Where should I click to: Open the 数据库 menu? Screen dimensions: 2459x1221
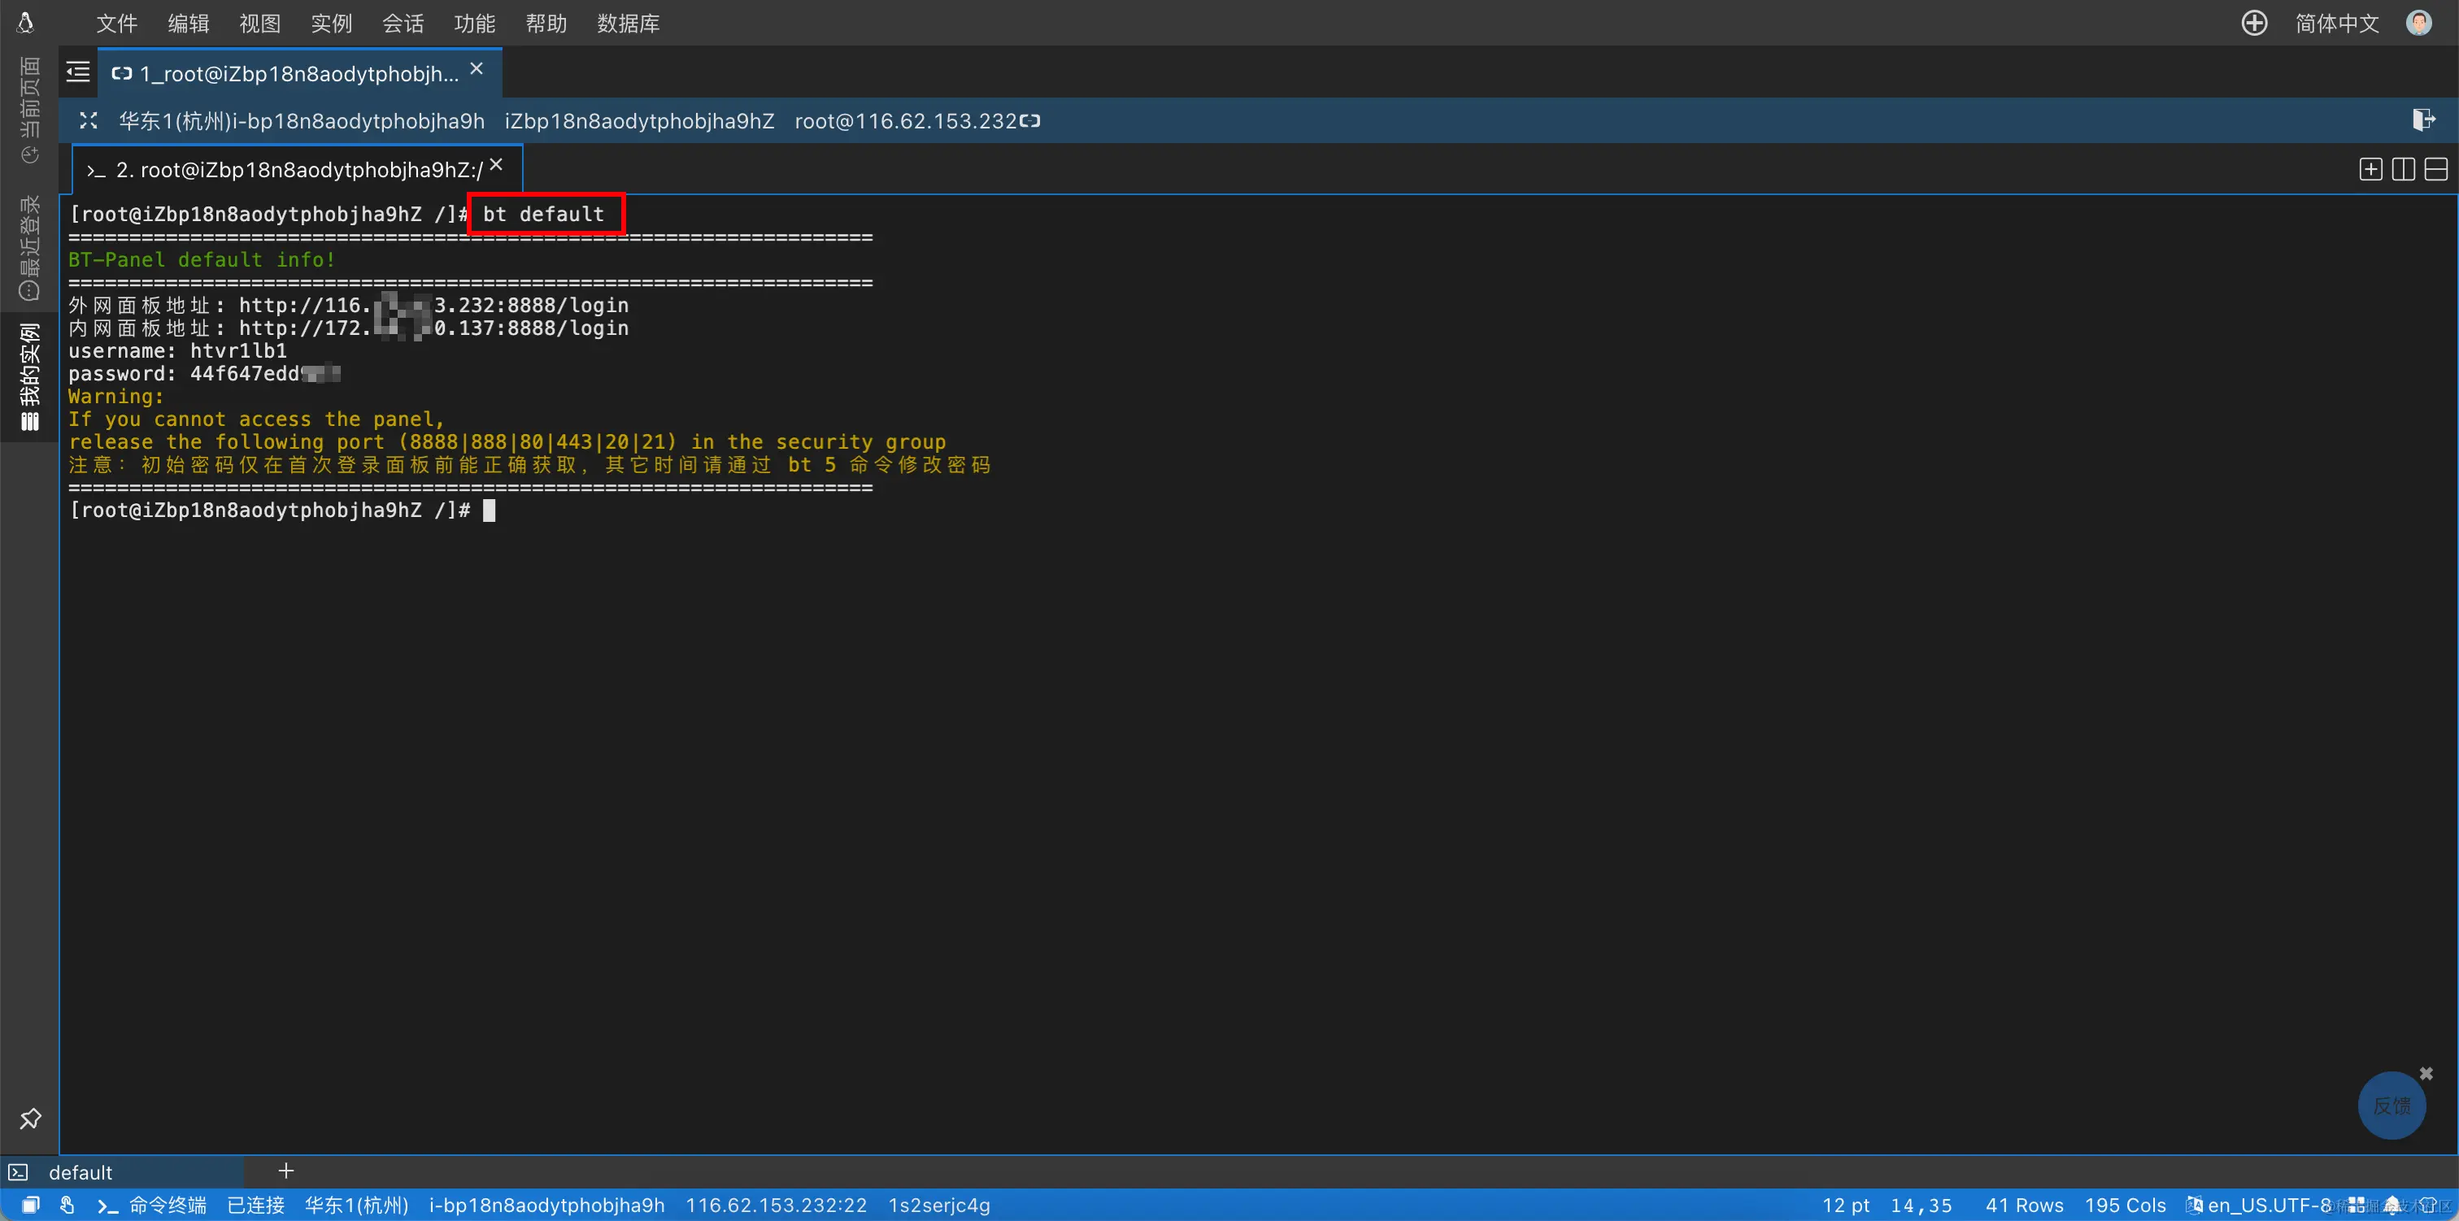[x=628, y=23]
